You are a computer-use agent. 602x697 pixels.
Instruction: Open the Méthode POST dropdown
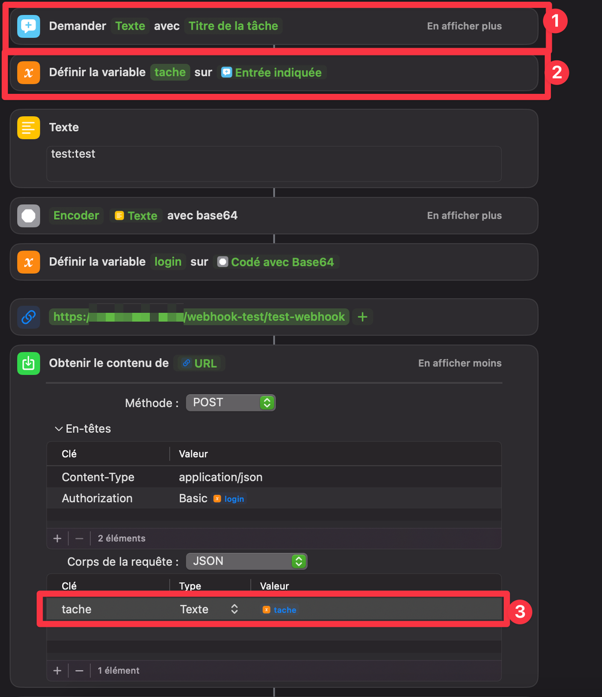[231, 403]
